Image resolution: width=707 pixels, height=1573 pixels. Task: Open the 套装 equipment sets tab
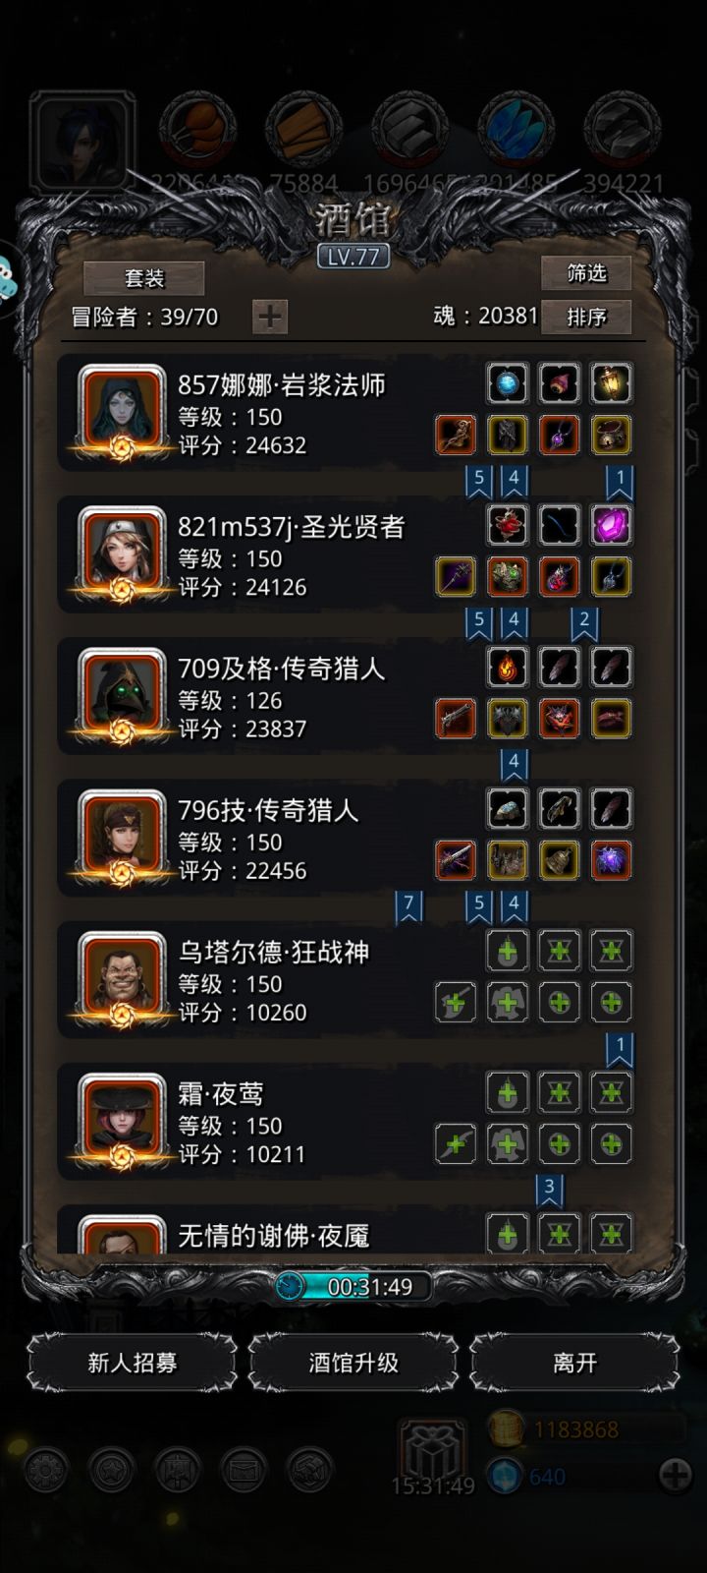pos(144,278)
